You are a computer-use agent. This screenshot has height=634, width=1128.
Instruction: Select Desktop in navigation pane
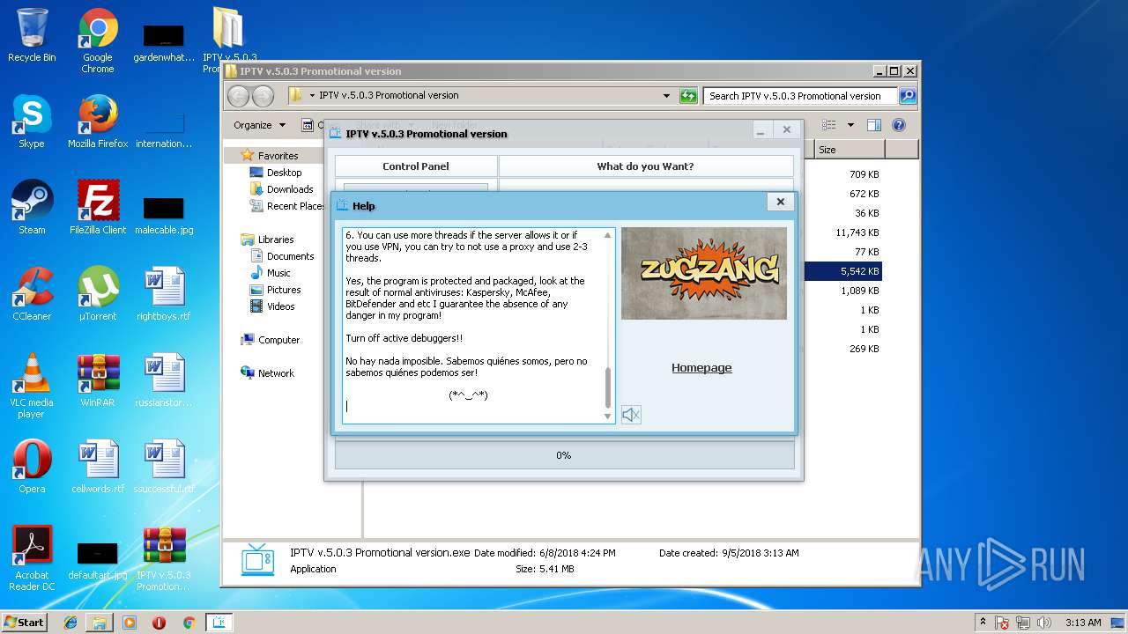pyautogui.click(x=284, y=173)
